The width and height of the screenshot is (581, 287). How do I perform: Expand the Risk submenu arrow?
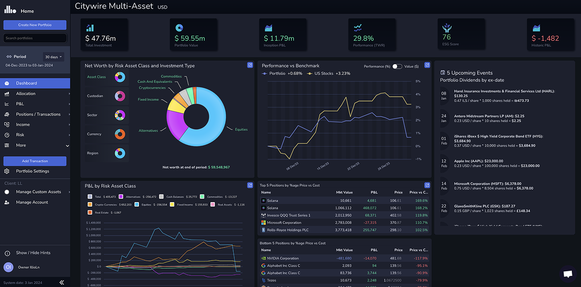69,135
